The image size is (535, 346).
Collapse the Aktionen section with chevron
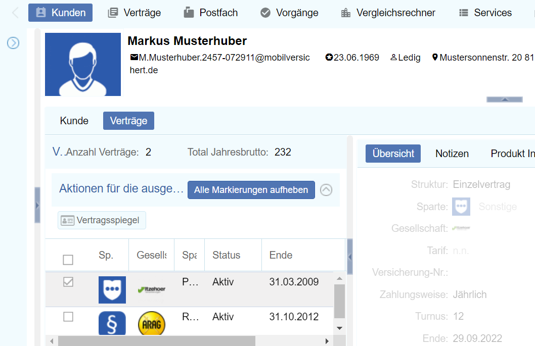coord(326,190)
